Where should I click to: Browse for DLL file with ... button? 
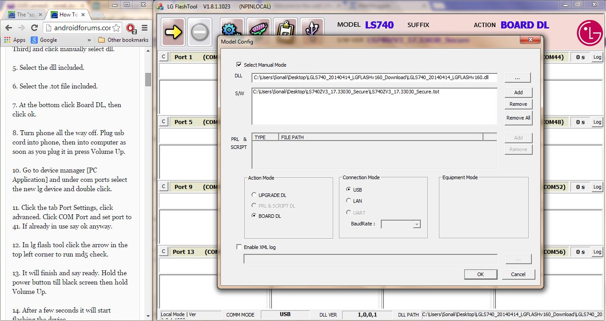coord(518,77)
